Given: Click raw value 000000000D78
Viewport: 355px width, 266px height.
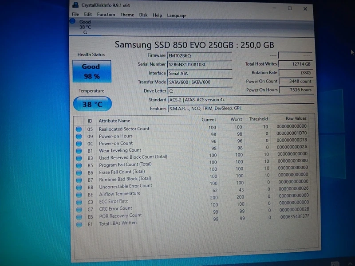Looking at the screenshot, I should click(x=292, y=140).
